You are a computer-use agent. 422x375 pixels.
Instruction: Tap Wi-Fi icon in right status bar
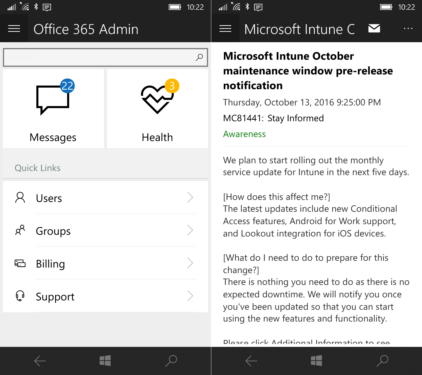236,6
